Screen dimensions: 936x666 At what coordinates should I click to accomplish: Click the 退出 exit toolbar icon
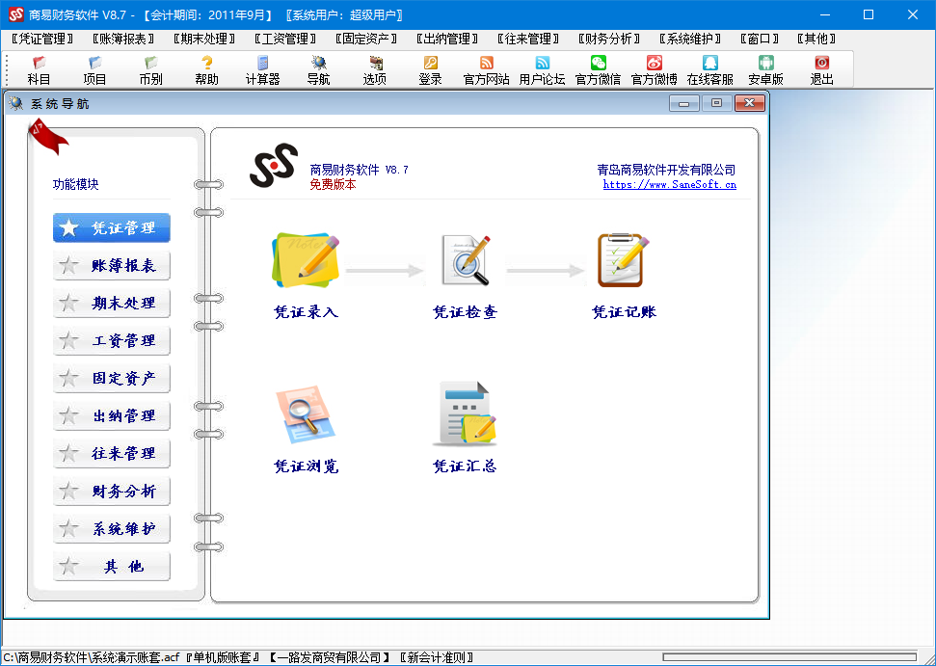pos(822,69)
